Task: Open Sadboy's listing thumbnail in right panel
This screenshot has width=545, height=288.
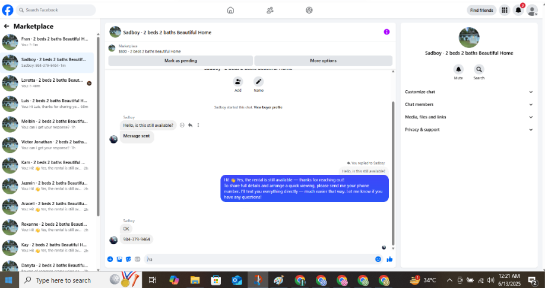Action: (469, 37)
